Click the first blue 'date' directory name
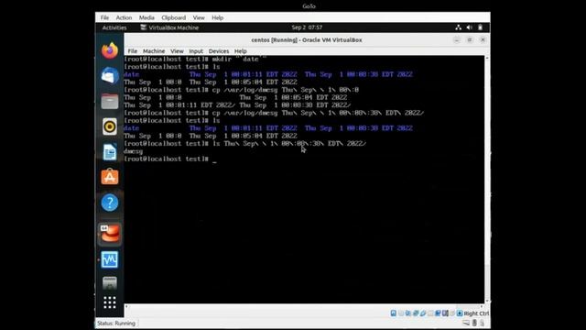This screenshot has width=586, height=330. click(131, 74)
